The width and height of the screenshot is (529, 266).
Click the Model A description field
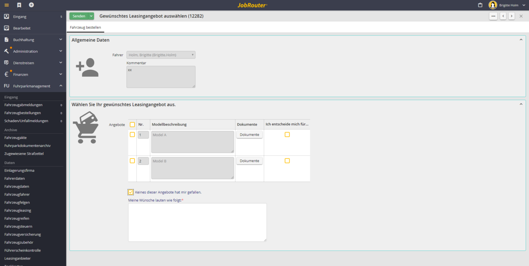[x=193, y=142]
